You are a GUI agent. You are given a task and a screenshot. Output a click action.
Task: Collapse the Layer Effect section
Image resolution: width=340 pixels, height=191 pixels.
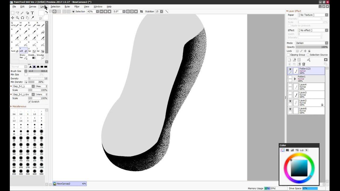[x=287, y=11]
